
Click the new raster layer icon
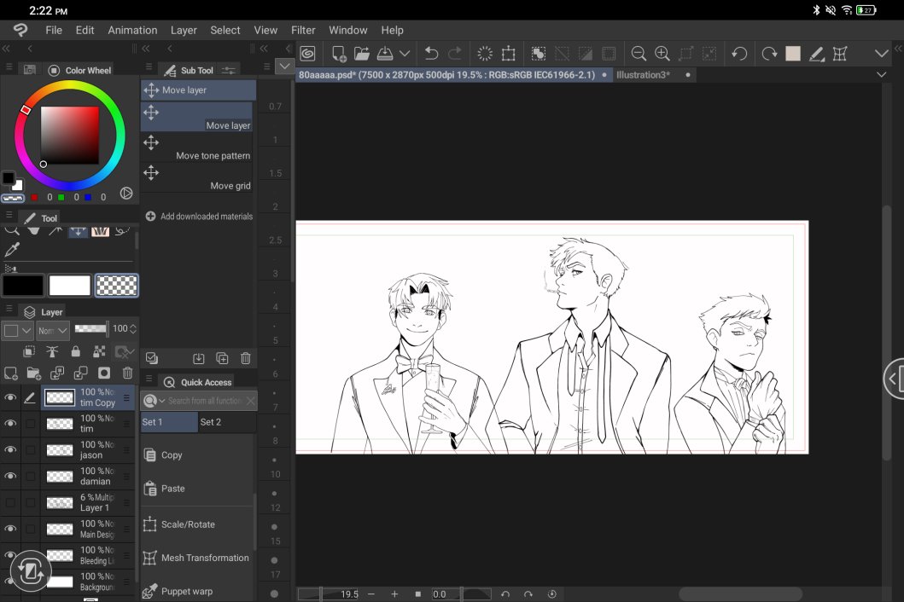click(11, 373)
